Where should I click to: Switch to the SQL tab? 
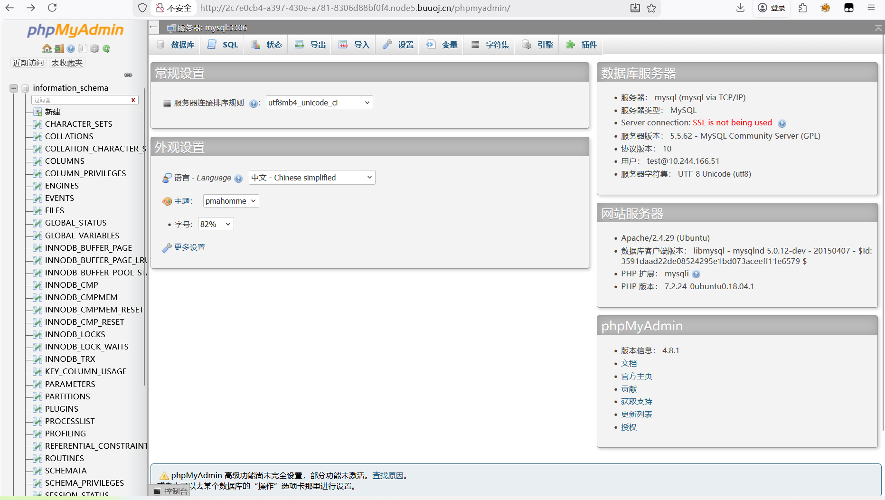pyautogui.click(x=224, y=45)
